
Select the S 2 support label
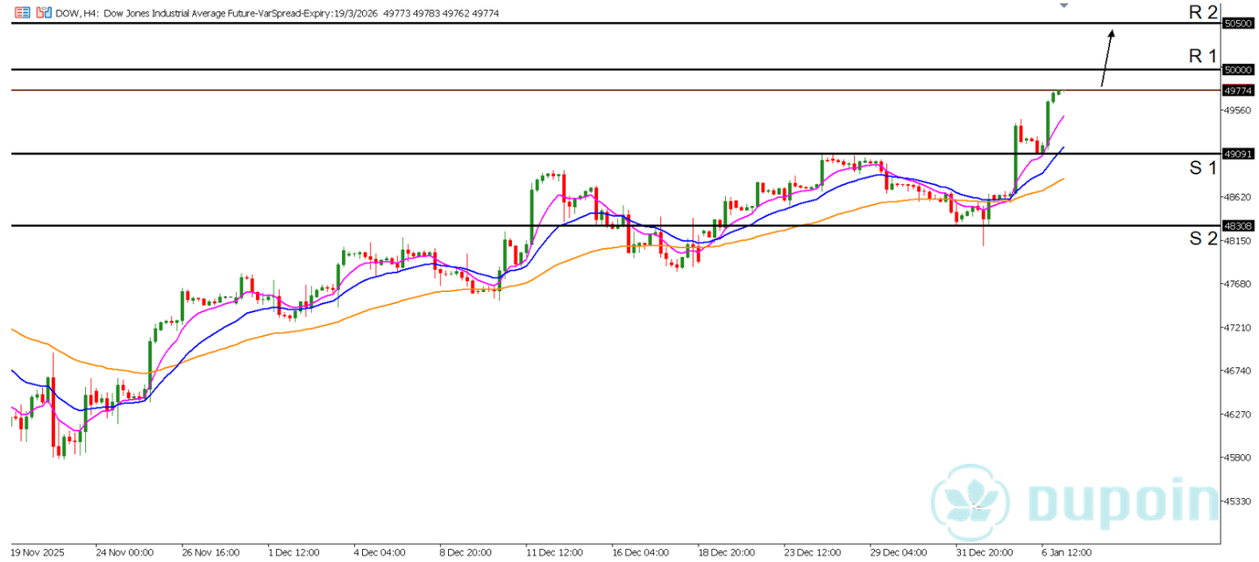pyautogui.click(x=1203, y=238)
